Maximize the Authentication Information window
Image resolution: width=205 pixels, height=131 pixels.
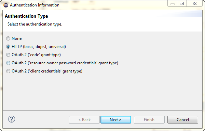point(182,3)
